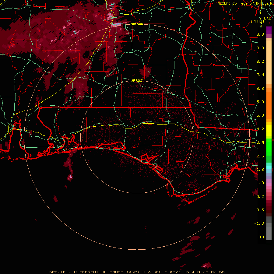Click the "SPECIFIC DIFFERENTIAL PHASE (KDP)" caption text
This screenshot has width=274, height=274.
coord(94,272)
